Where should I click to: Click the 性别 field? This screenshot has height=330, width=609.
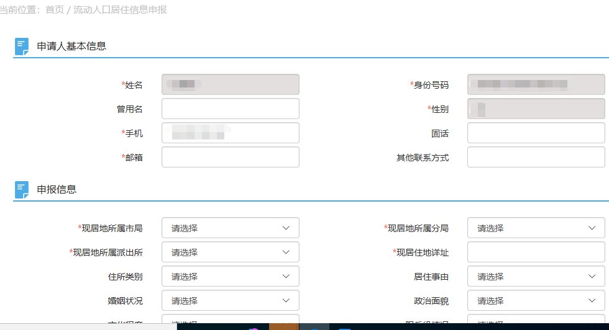pyautogui.click(x=536, y=109)
